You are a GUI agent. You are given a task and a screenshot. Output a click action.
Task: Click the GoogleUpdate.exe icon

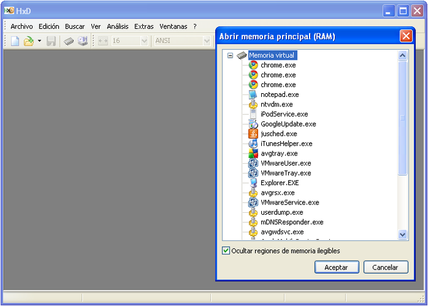[x=253, y=124]
